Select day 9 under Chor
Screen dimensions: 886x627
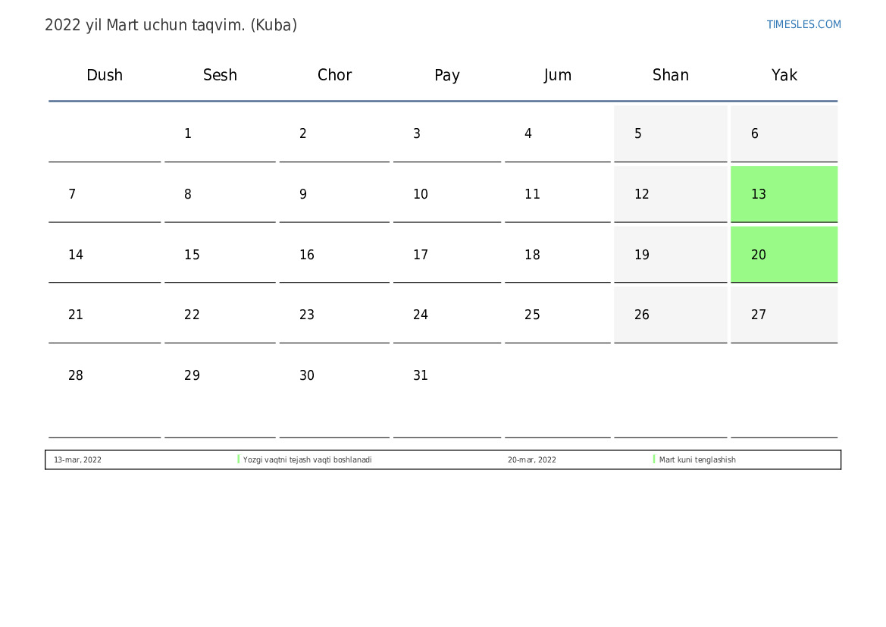[334, 194]
